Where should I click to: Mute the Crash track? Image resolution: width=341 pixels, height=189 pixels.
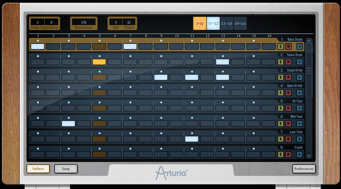tap(288, 155)
